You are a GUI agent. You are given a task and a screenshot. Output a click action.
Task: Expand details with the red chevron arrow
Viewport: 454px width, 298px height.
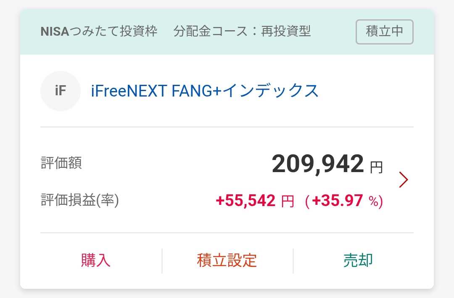[404, 180]
